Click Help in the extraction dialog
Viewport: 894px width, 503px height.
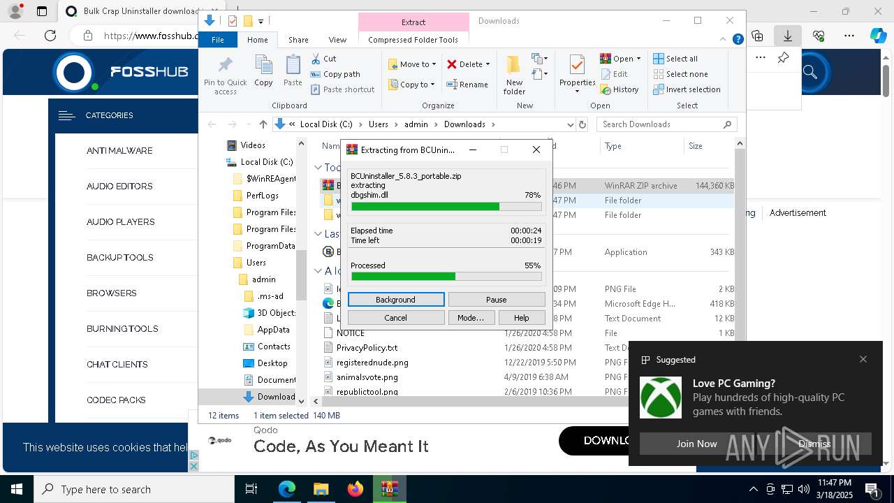pyautogui.click(x=522, y=318)
